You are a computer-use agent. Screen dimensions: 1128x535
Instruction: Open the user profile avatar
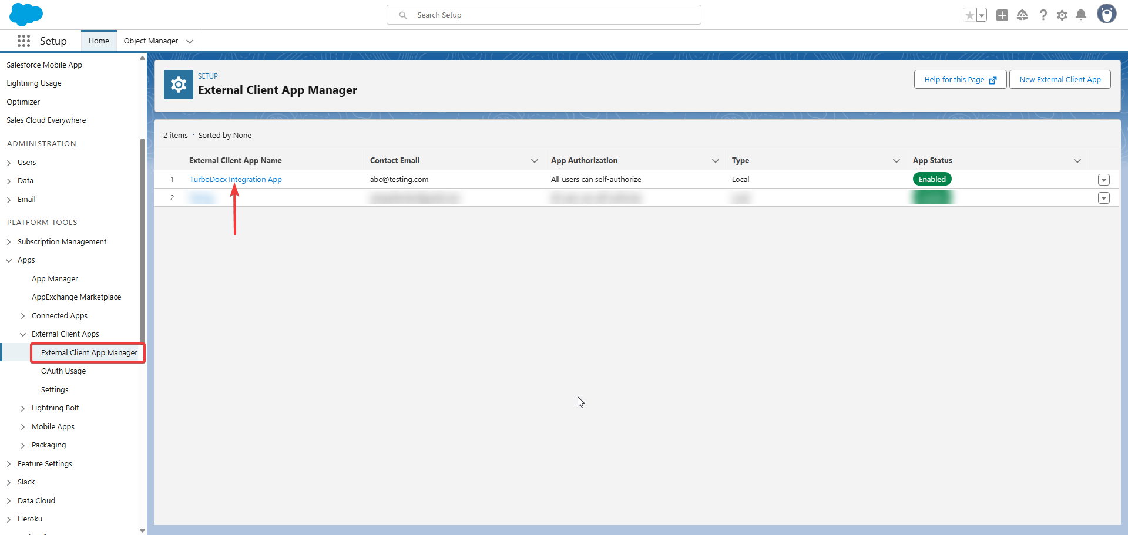(x=1107, y=14)
